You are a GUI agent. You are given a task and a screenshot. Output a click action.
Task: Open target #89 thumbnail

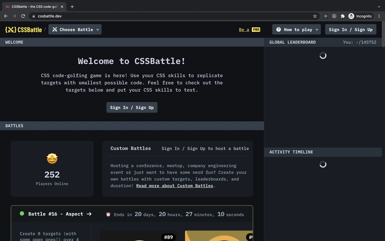point(139,236)
